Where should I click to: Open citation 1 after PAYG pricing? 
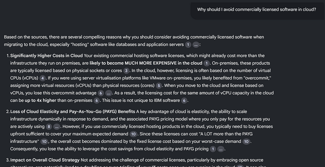pyautogui.click(x=213, y=149)
